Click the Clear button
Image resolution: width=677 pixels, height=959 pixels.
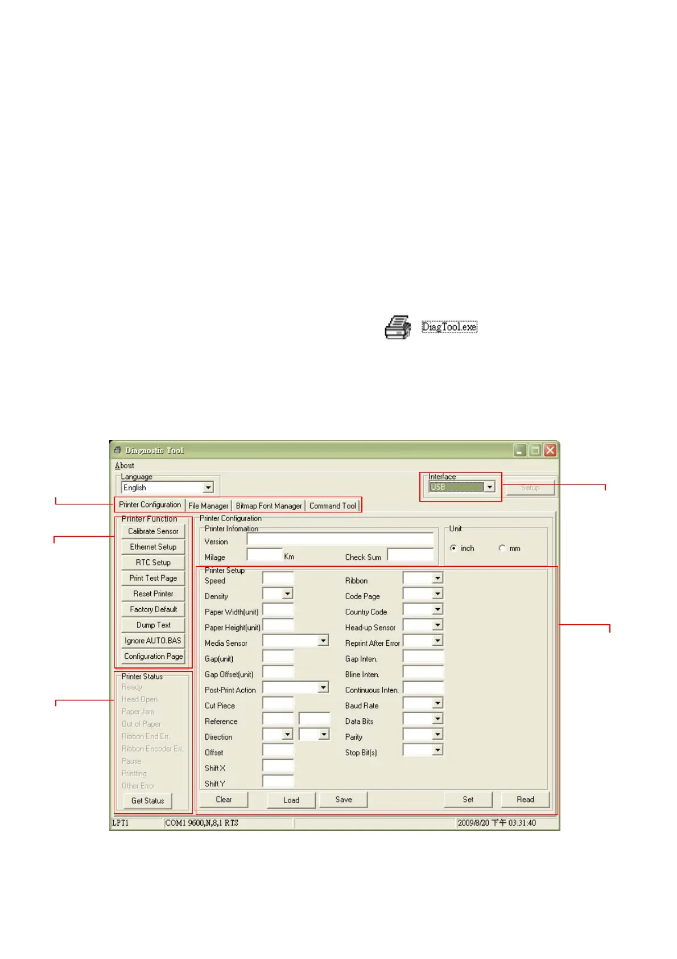(224, 800)
